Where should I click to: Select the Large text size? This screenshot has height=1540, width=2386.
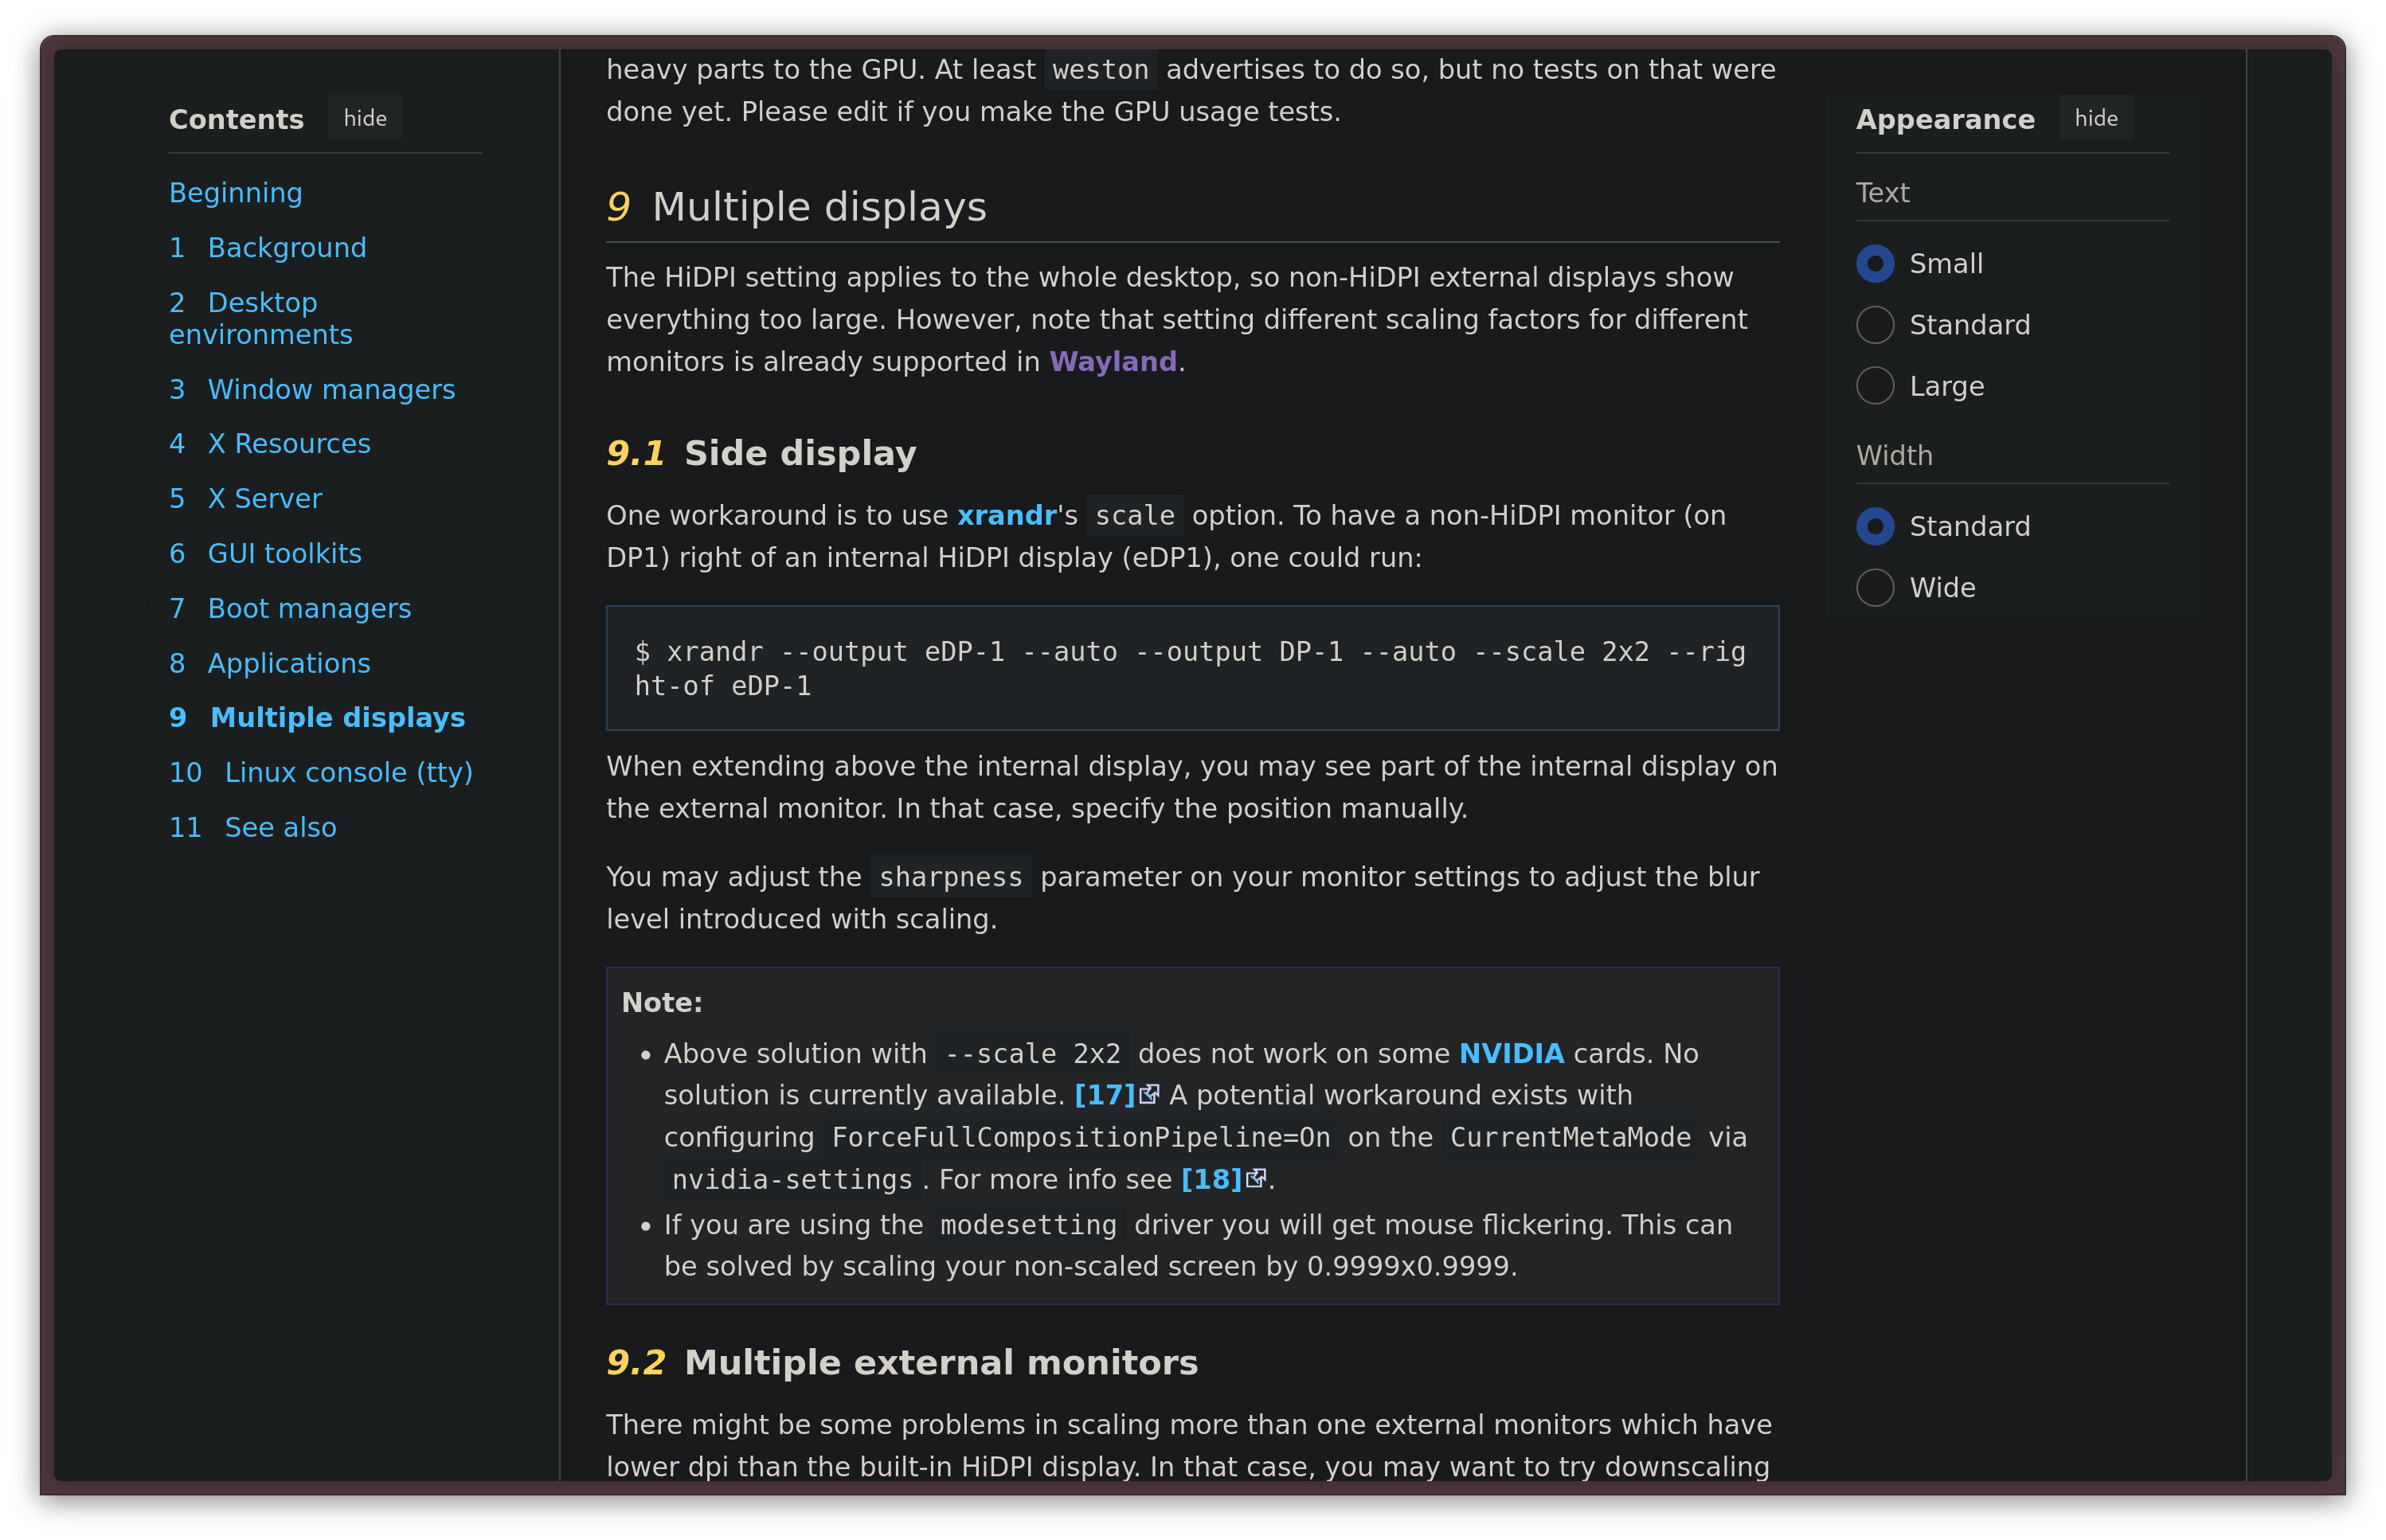(1875, 386)
